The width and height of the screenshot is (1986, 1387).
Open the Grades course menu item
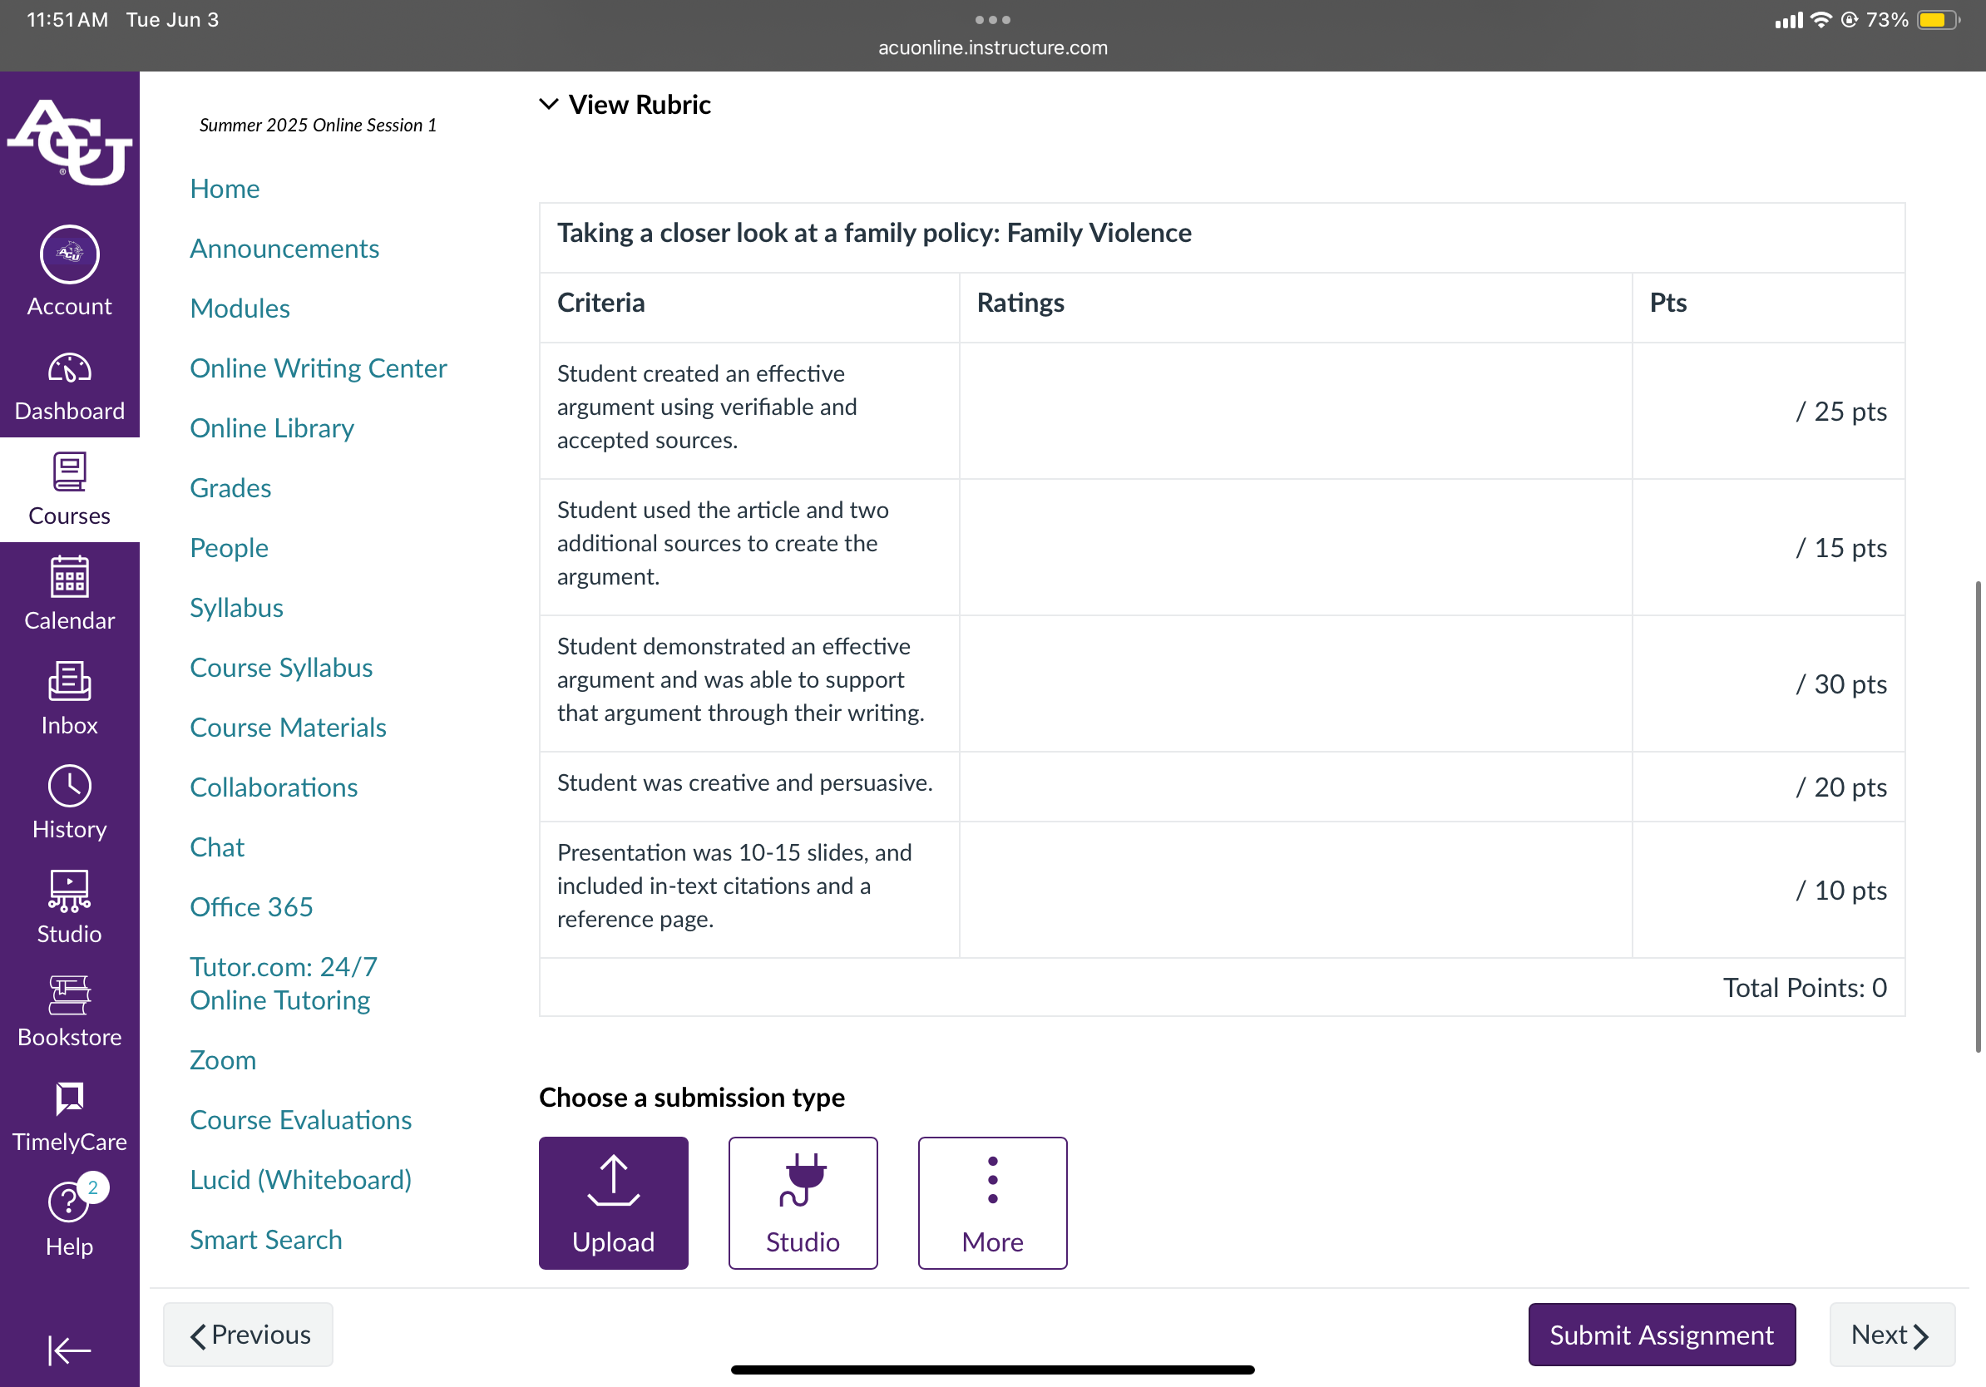pyautogui.click(x=230, y=488)
